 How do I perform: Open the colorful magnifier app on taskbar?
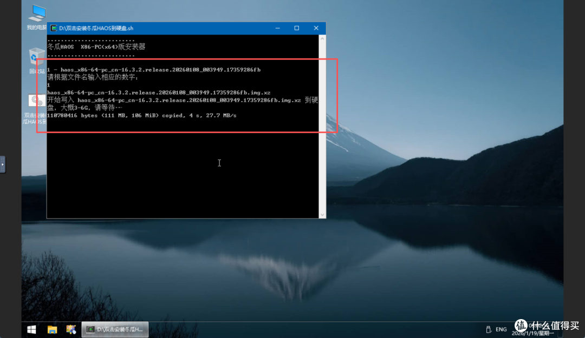click(71, 329)
